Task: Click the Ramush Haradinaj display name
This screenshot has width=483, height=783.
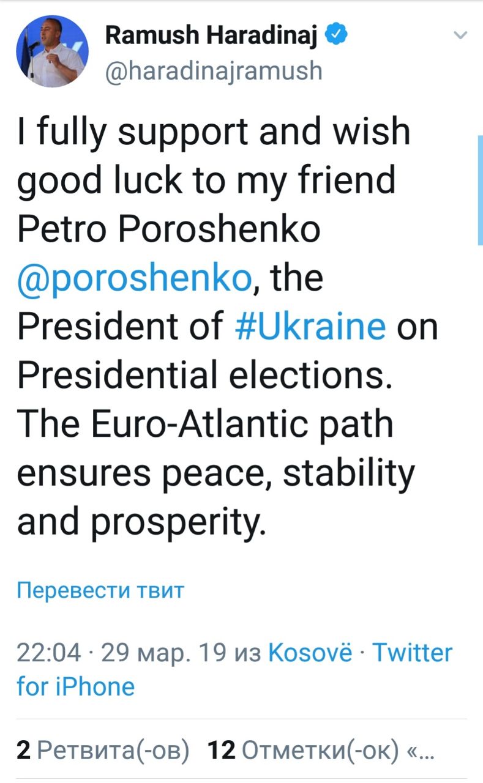Action: (212, 37)
